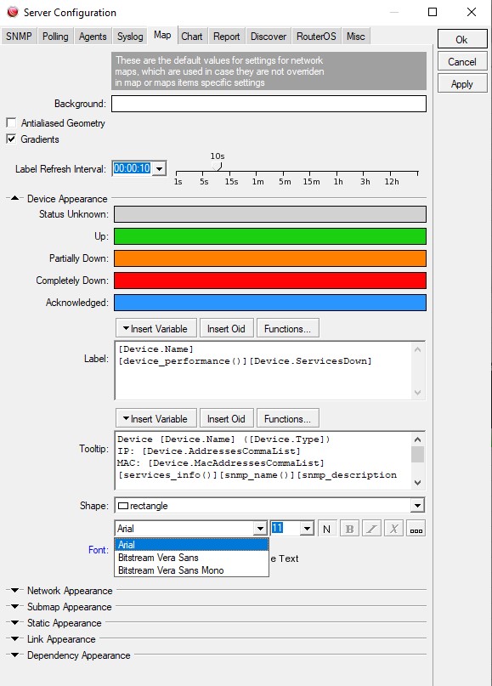The image size is (492, 686).
Task: Expand the Network Appearance section
Action: [14, 590]
